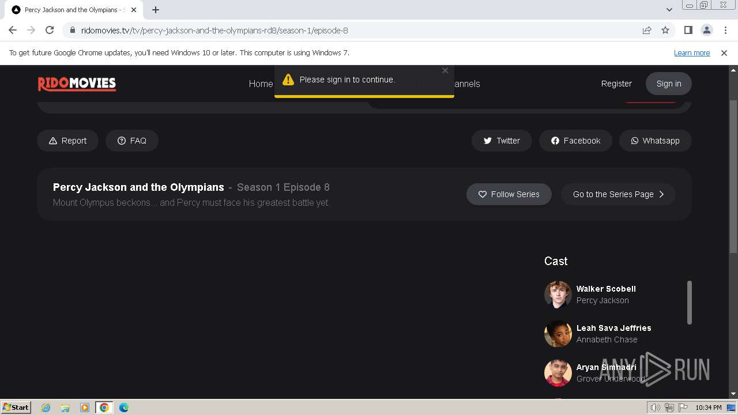Select Walker Scobell name
This screenshot has width=738, height=415.
click(606, 289)
